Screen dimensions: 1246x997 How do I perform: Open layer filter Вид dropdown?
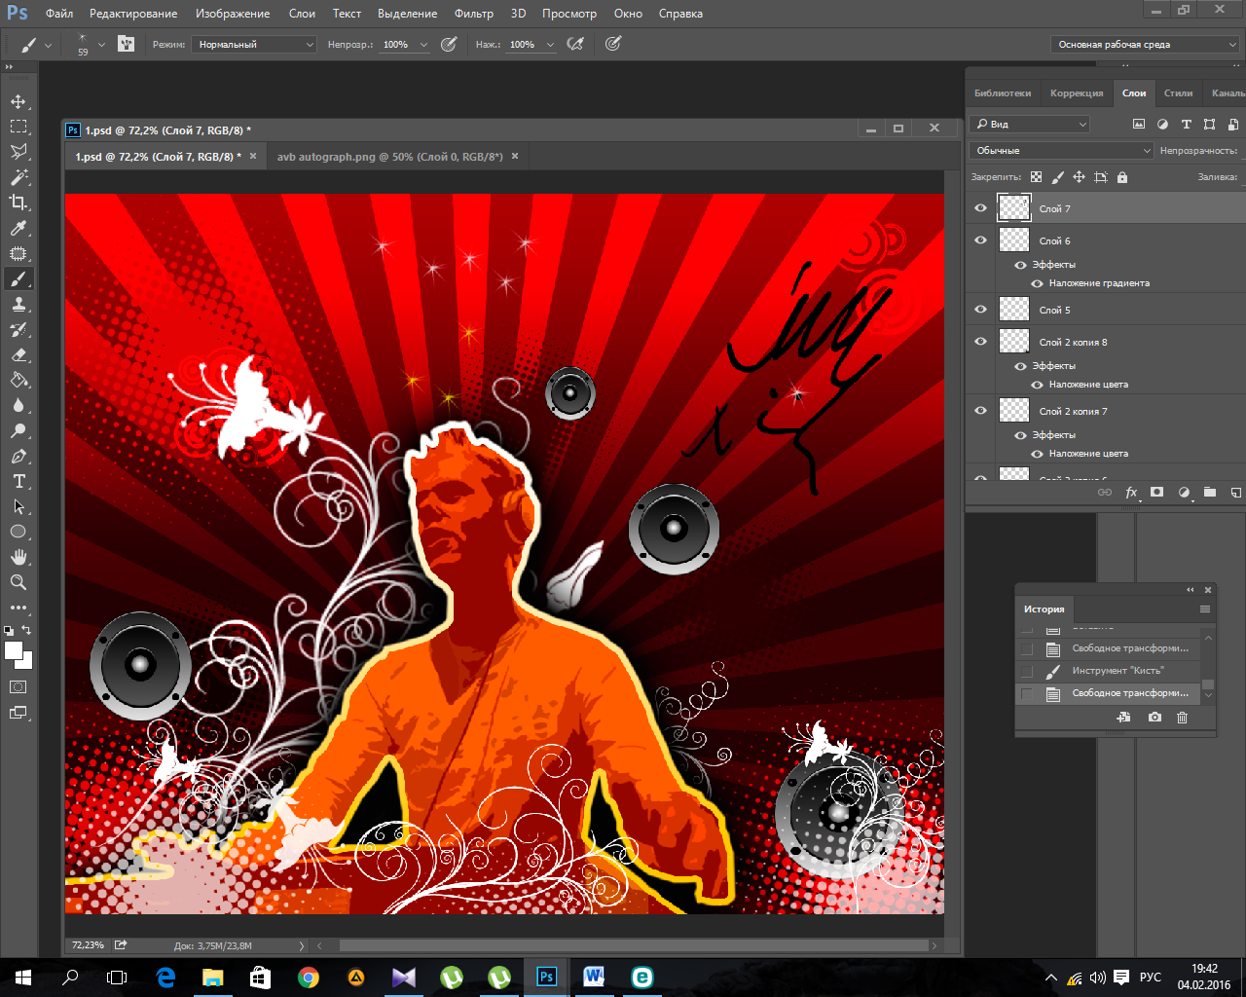coord(1030,124)
